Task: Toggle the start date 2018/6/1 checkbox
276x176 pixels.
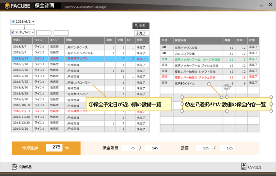Action: 13,22
